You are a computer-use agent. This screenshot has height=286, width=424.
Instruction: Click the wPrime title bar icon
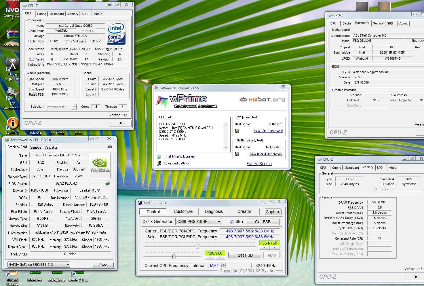tap(156, 88)
